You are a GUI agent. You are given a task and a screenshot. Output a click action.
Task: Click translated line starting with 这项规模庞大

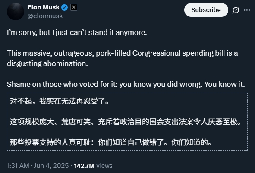126,122
